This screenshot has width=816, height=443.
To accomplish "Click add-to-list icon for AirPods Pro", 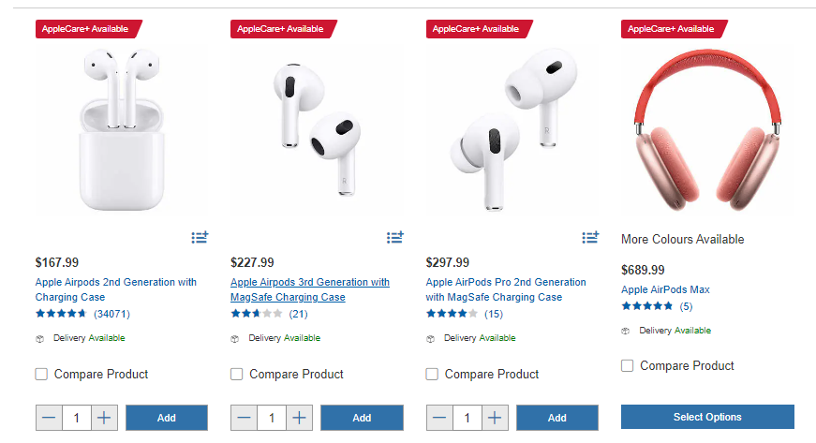I will [590, 238].
